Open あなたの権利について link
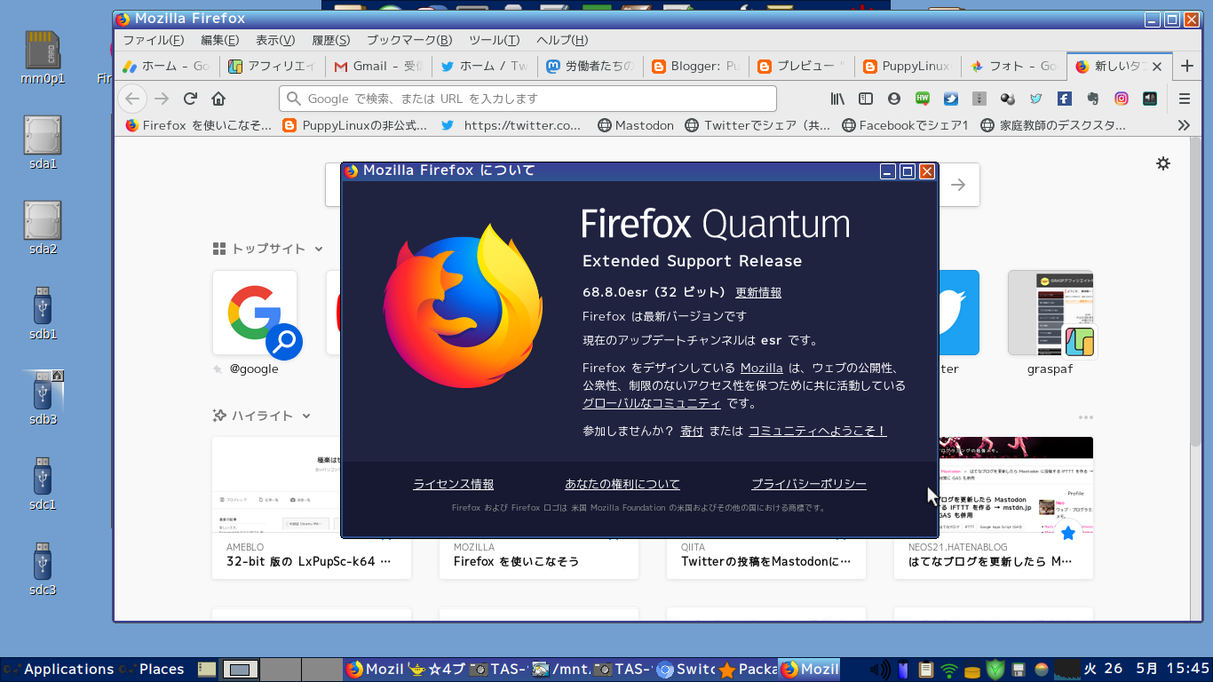This screenshot has width=1213, height=682. (x=622, y=484)
